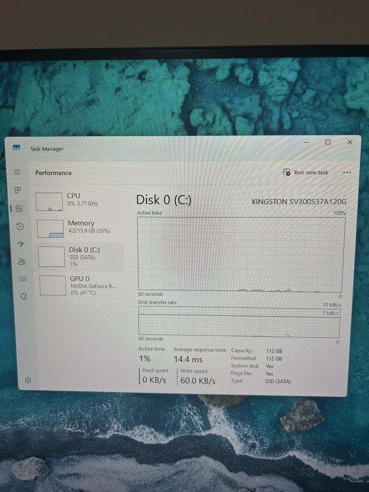Open the Services page icon
Viewport: 369px width, 492px height.
pyautogui.click(x=24, y=296)
